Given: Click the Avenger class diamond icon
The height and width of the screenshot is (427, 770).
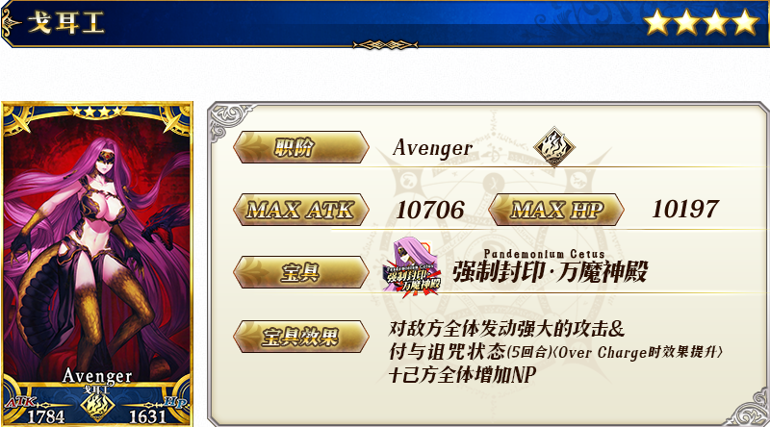Looking at the screenshot, I should pyautogui.click(x=554, y=147).
